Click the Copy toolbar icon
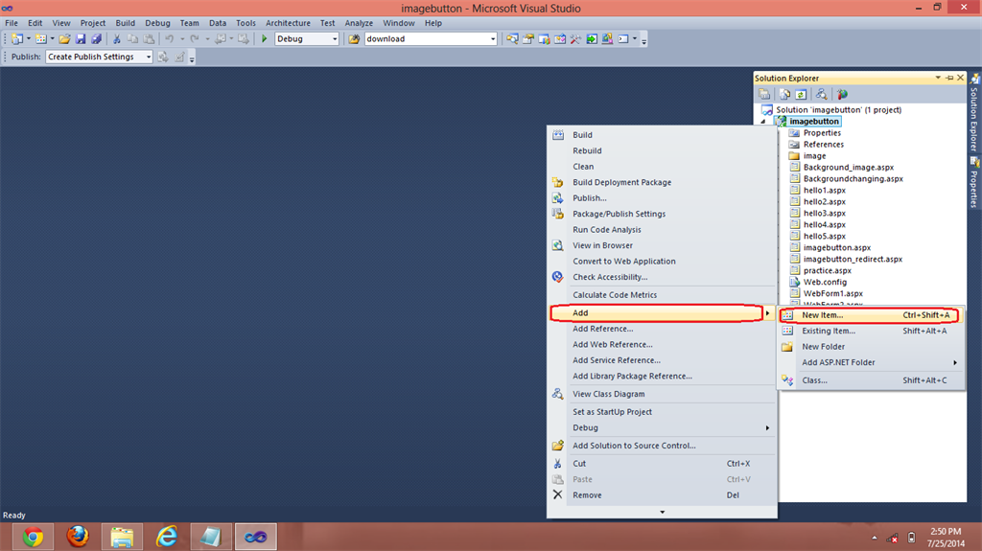The image size is (982, 551). click(x=132, y=39)
